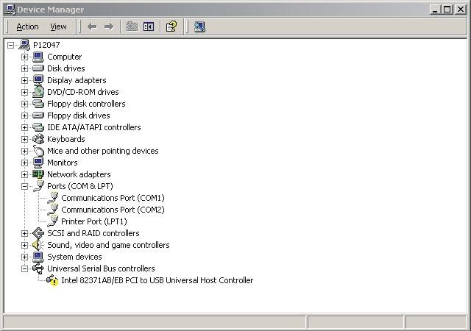471x331 pixels.
Task: Click the Forward arrow toolbar icon
Action: [109, 26]
